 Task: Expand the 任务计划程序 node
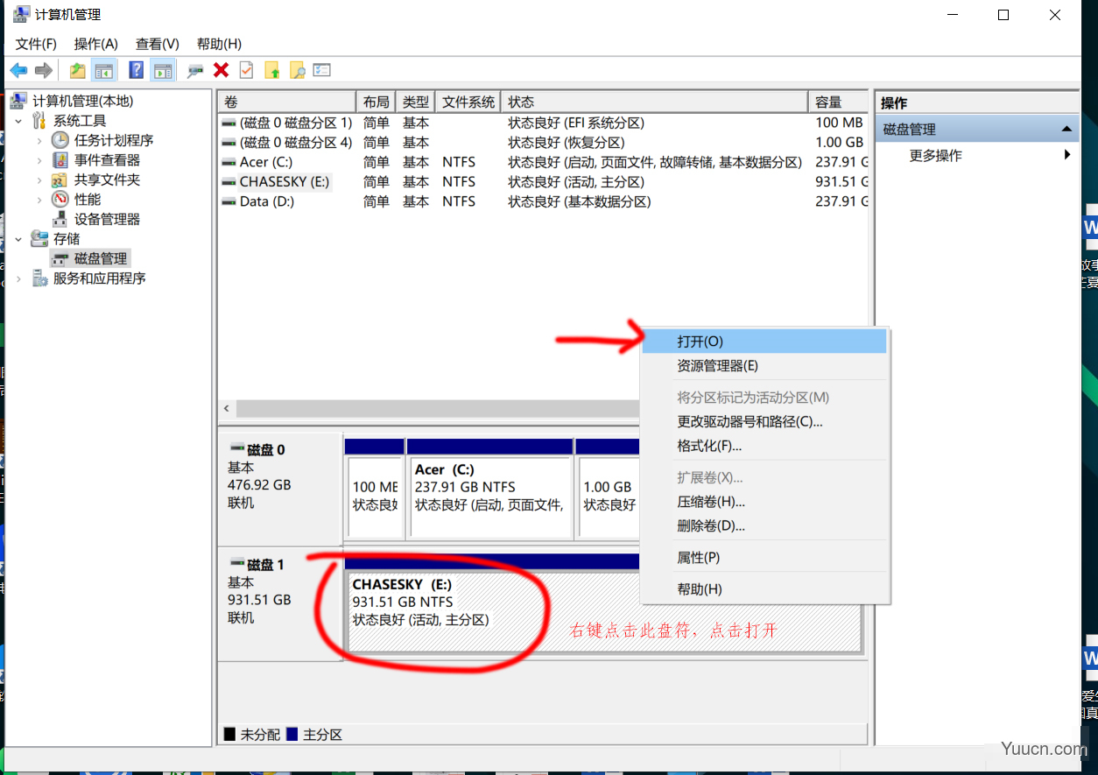[x=39, y=140]
